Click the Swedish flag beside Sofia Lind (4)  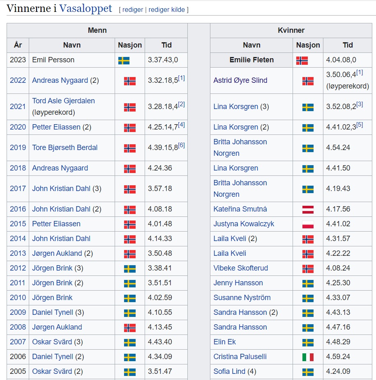(308, 372)
